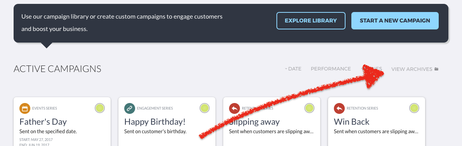Toggle the Win Back campaign status indicator
This screenshot has width=462, height=146.
[414, 108]
